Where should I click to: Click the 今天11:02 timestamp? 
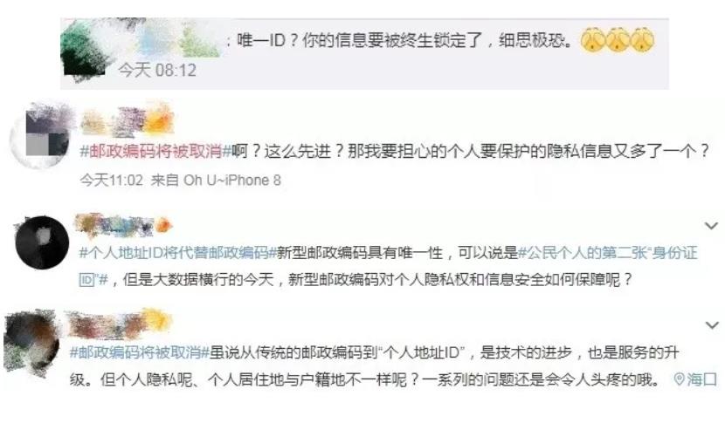tap(111, 180)
